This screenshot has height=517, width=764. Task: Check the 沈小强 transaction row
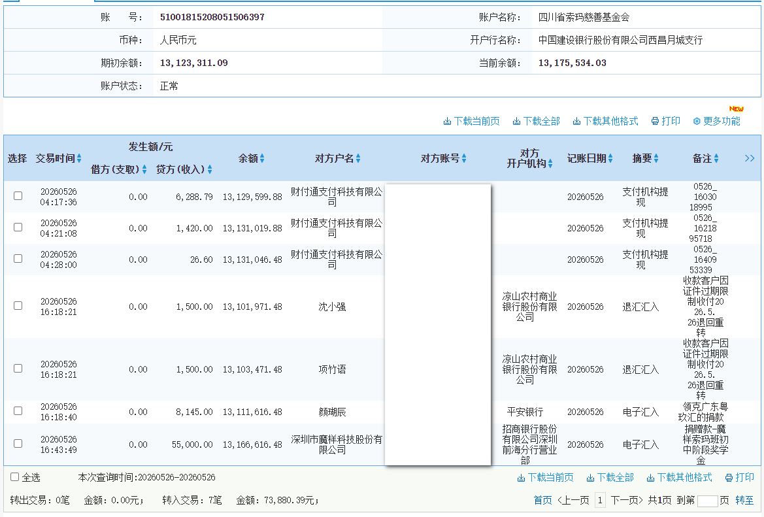[x=18, y=305]
